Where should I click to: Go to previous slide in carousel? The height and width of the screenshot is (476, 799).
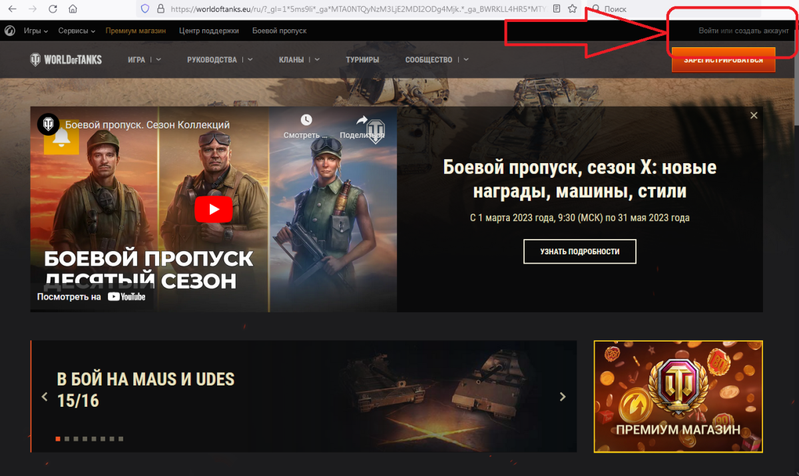(45, 397)
